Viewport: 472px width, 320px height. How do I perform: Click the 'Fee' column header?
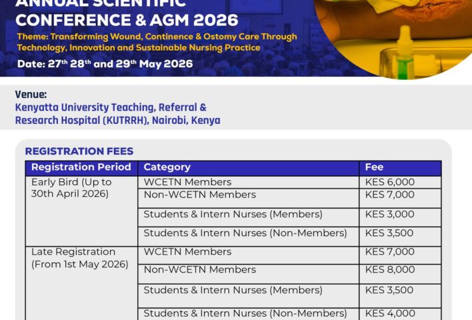click(401, 168)
